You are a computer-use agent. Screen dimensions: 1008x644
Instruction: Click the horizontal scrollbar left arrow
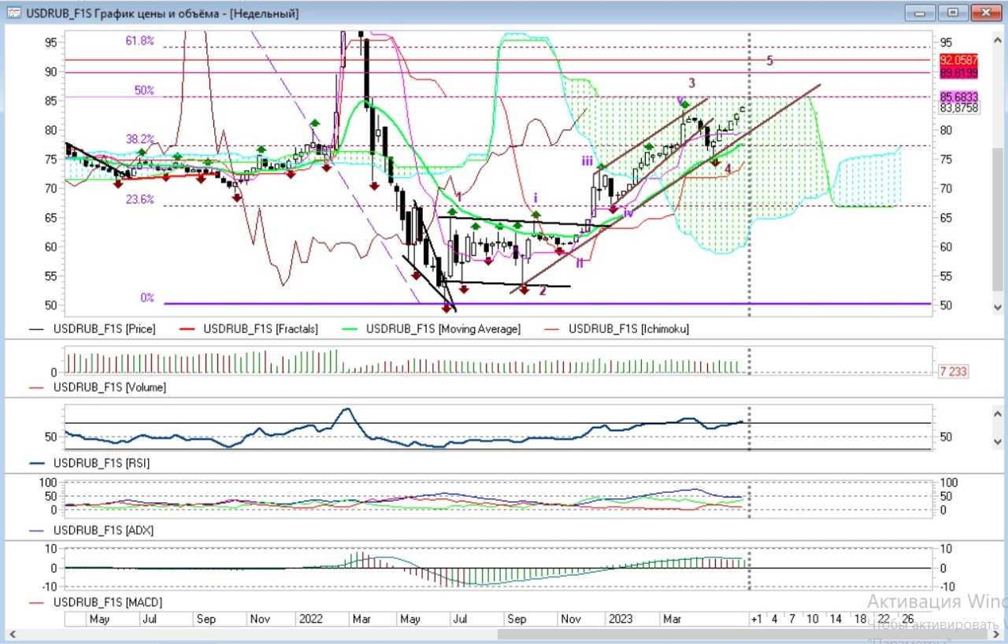click(11, 634)
